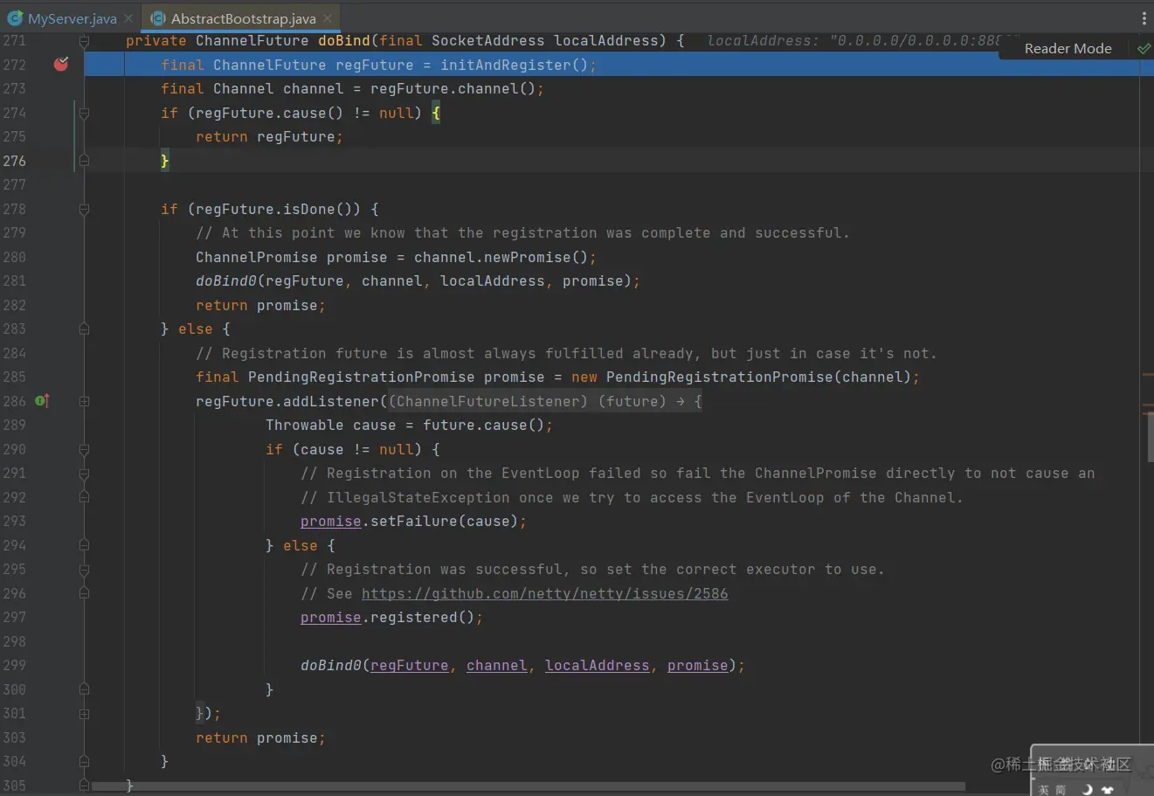Collapse the comment block fold on line 291
This screenshot has height=796, width=1154.
point(84,474)
